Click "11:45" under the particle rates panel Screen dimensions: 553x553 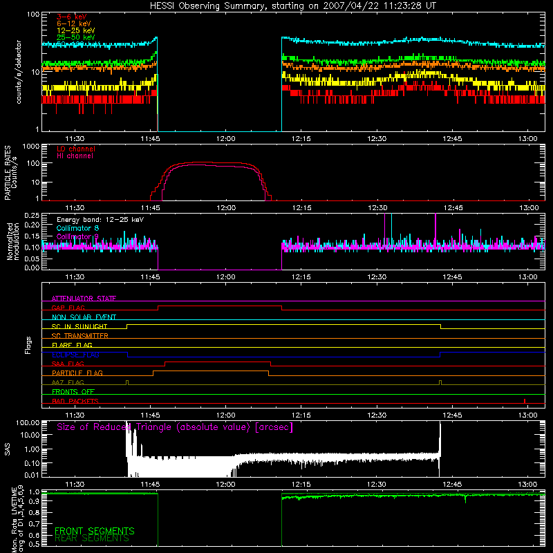coord(150,208)
